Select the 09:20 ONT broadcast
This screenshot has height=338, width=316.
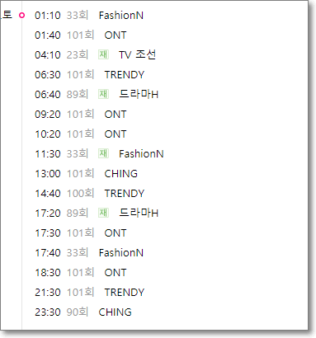coord(81,115)
